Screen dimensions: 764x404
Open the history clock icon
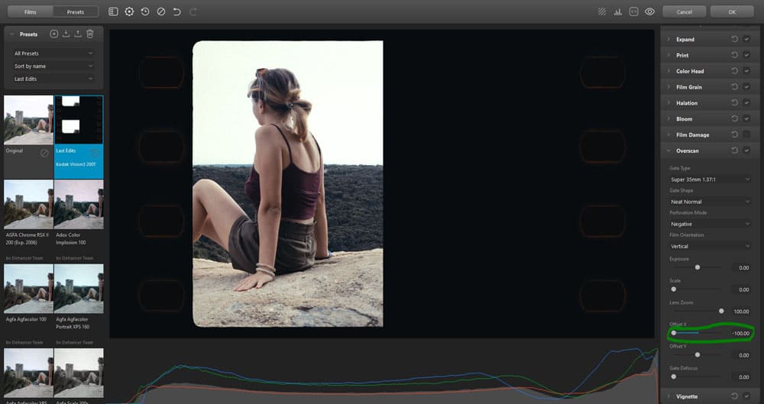click(145, 11)
